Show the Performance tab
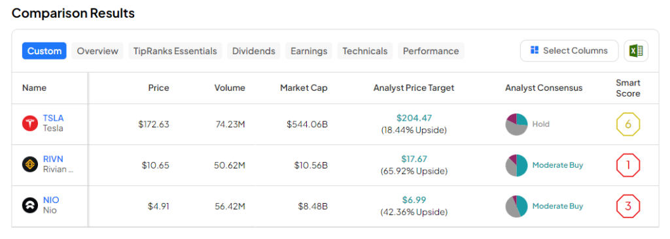This screenshot has width=670, height=239. [431, 51]
